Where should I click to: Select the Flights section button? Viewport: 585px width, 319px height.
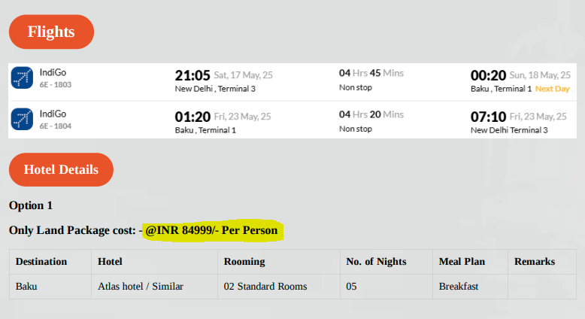coord(51,32)
